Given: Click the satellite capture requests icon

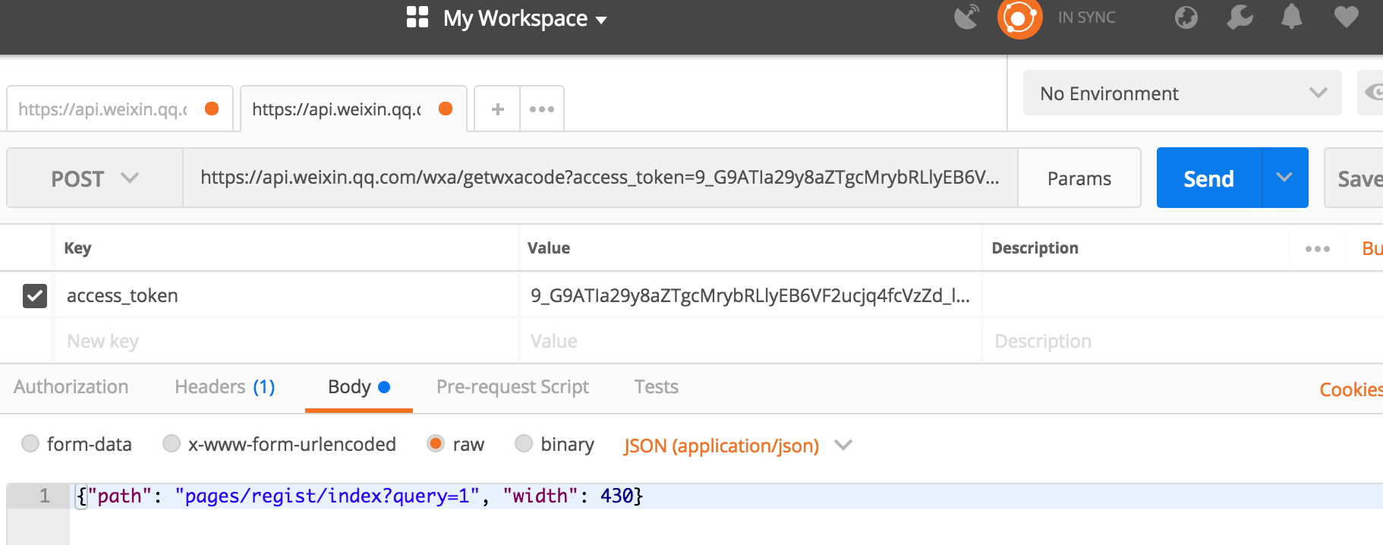Looking at the screenshot, I should (967, 17).
